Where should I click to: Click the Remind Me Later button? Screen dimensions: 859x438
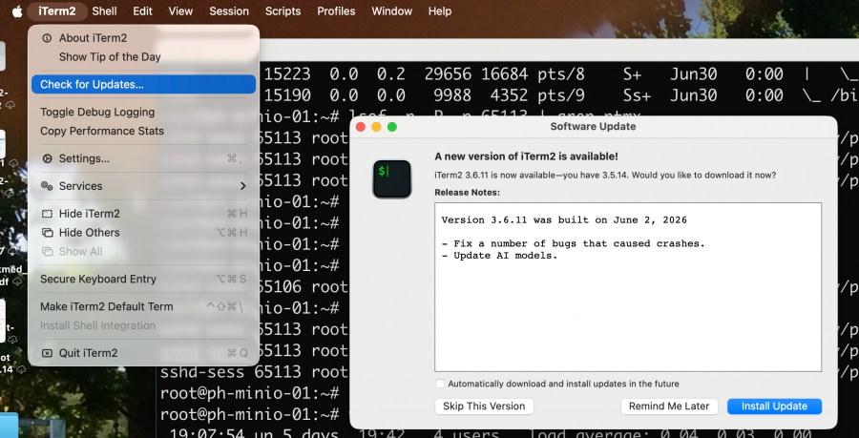tap(669, 407)
